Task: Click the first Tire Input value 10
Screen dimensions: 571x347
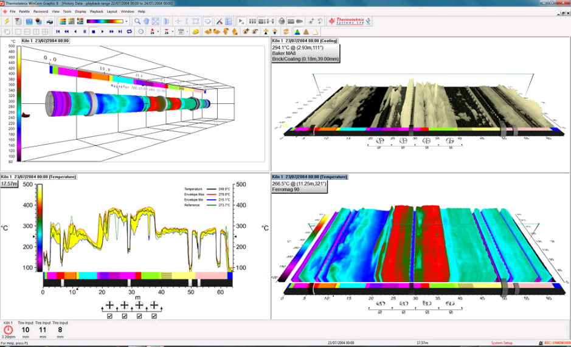Action: 26,330
